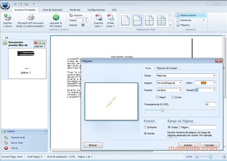Select two pages per sheet layout
The image size is (227, 161).
(x=137, y=21)
